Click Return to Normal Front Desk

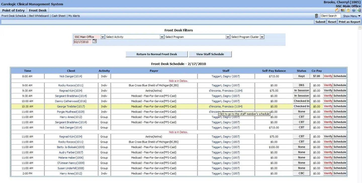[x=156, y=54]
